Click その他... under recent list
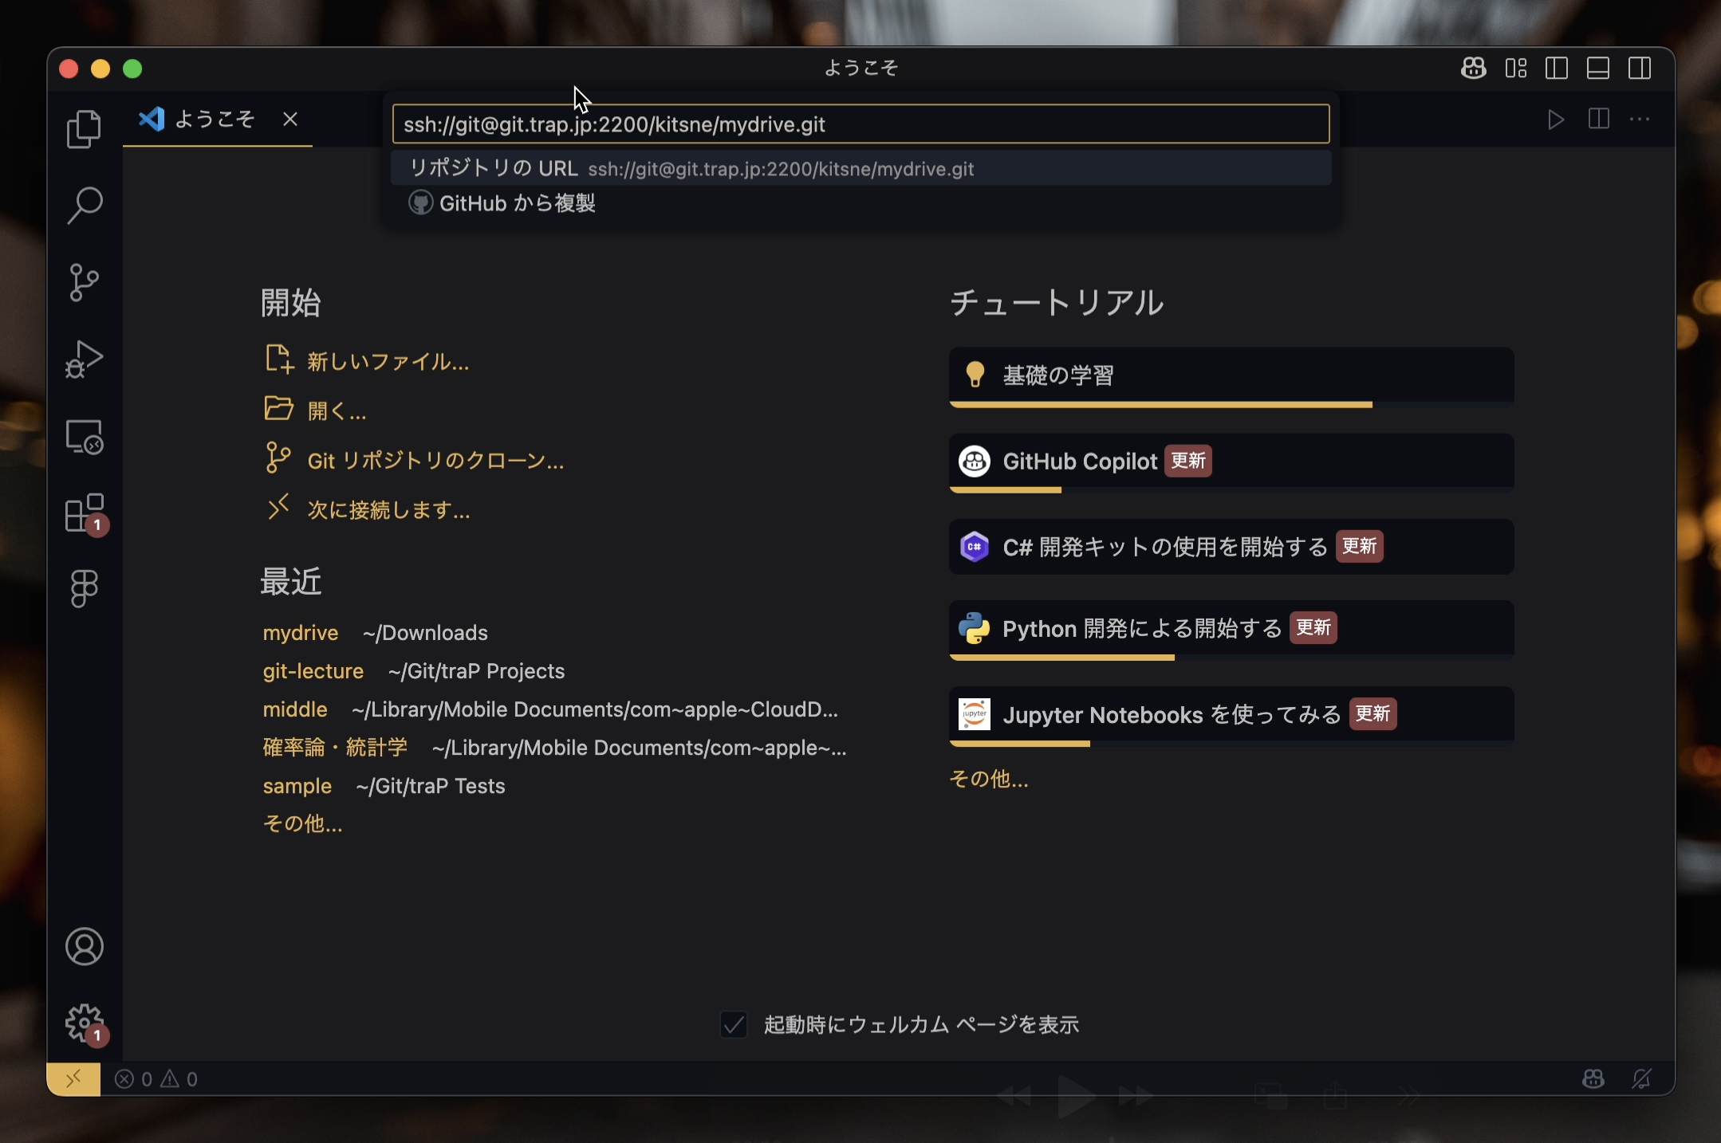 [302, 823]
